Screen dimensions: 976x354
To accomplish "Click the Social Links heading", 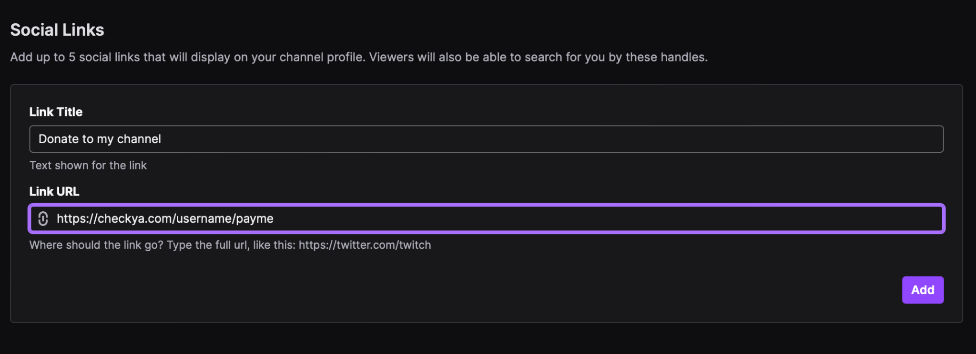I will coord(57,29).
